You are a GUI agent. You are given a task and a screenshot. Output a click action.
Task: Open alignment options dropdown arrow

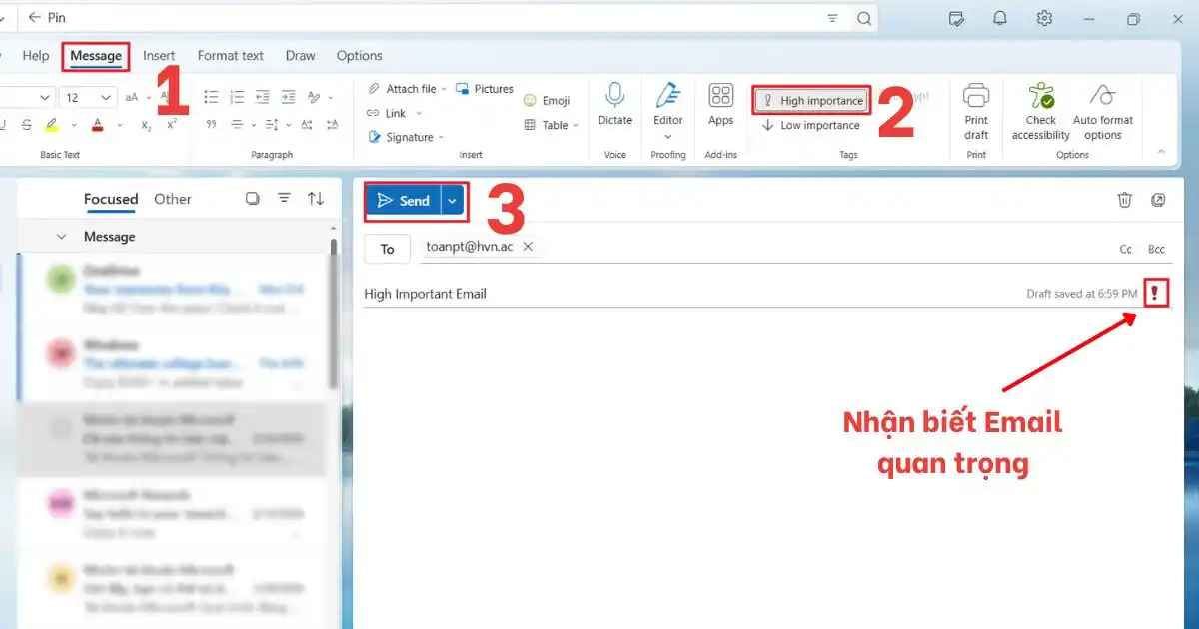click(256, 125)
